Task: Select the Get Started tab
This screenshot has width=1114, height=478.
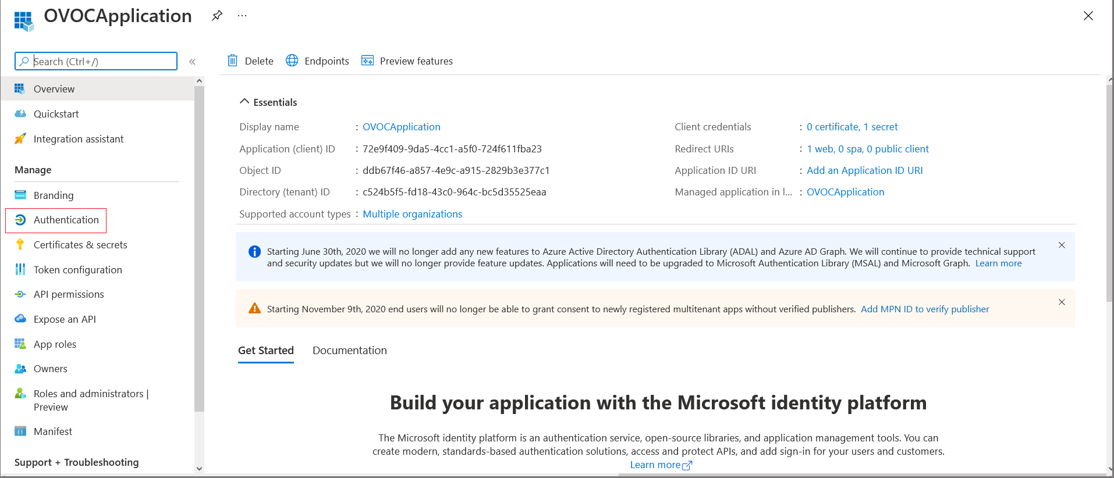Action: click(266, 351)
